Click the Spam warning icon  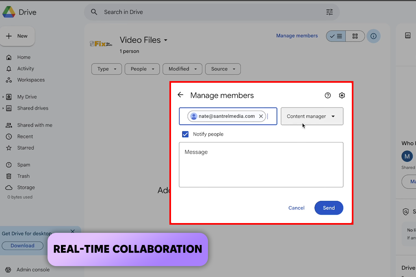[x=9, y=165]
